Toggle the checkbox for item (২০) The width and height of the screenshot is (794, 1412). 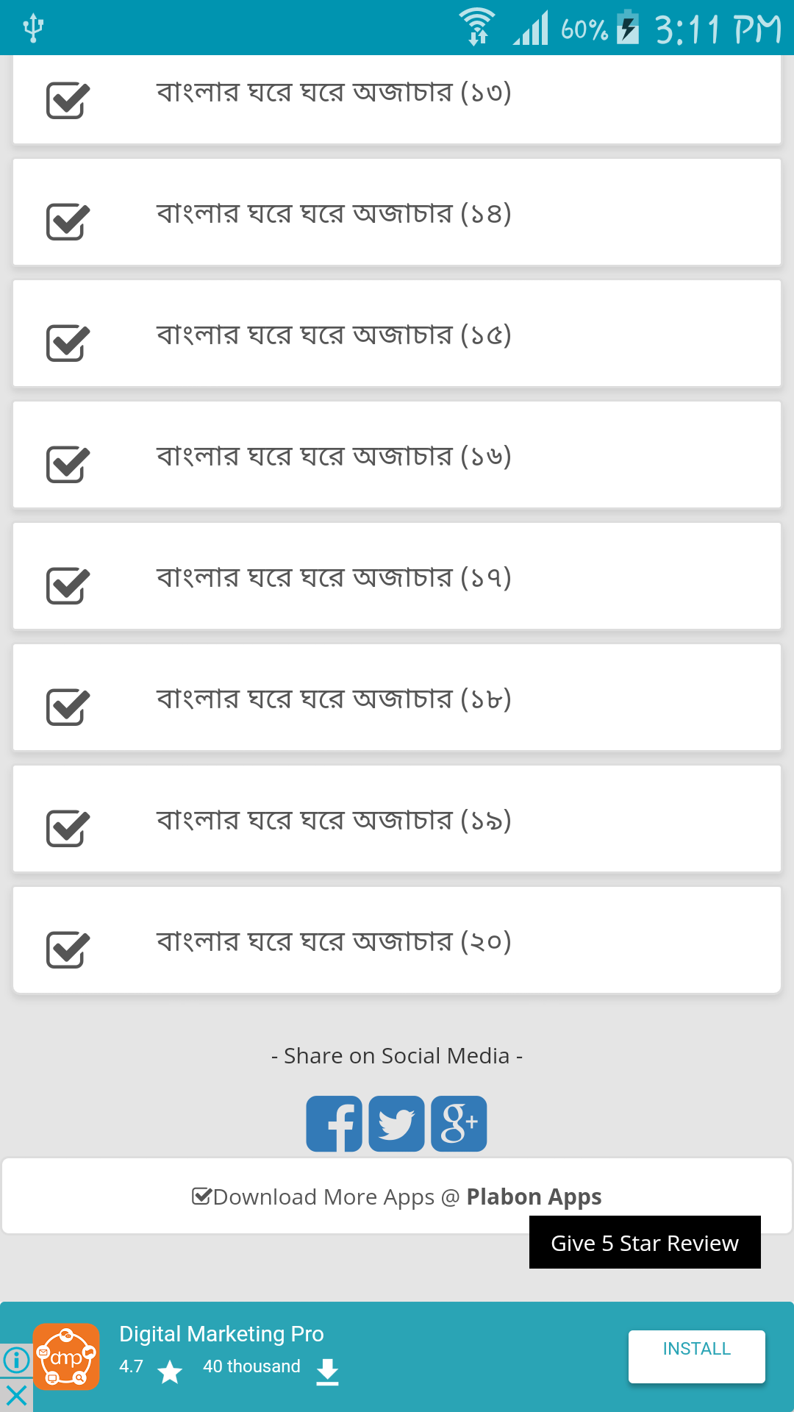tap(68, 949)
